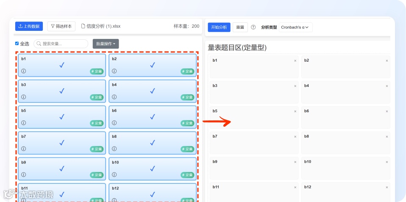Show info for variable b3
The image size is (406, 202).
click(x=24, y=97)
